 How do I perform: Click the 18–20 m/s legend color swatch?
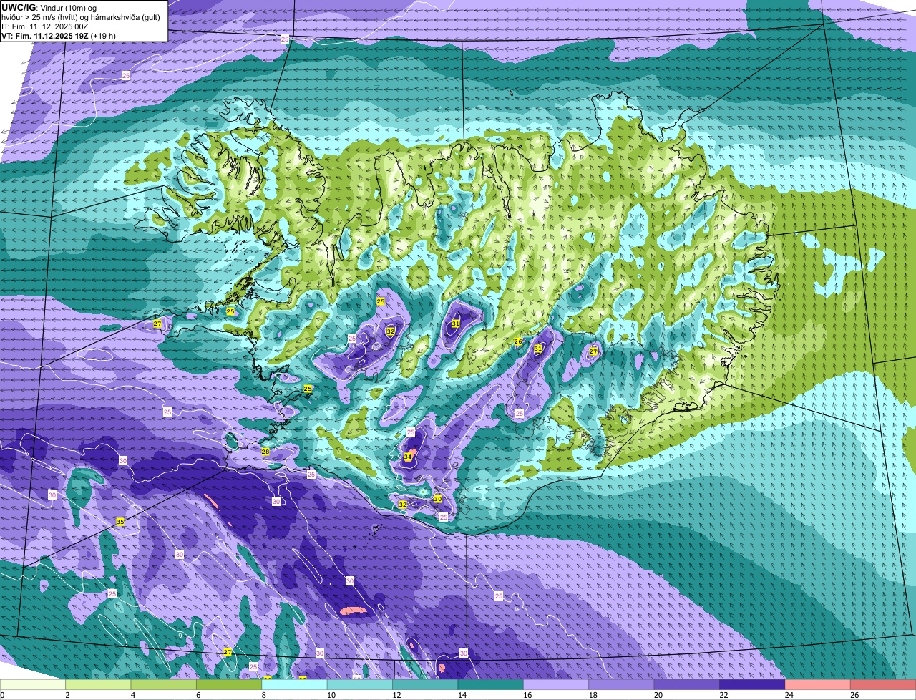point(622,685)
